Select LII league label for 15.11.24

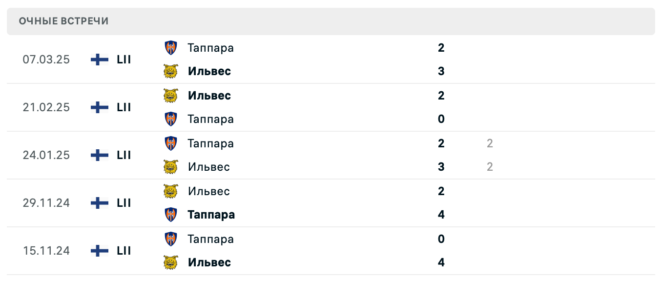point(124,251)
